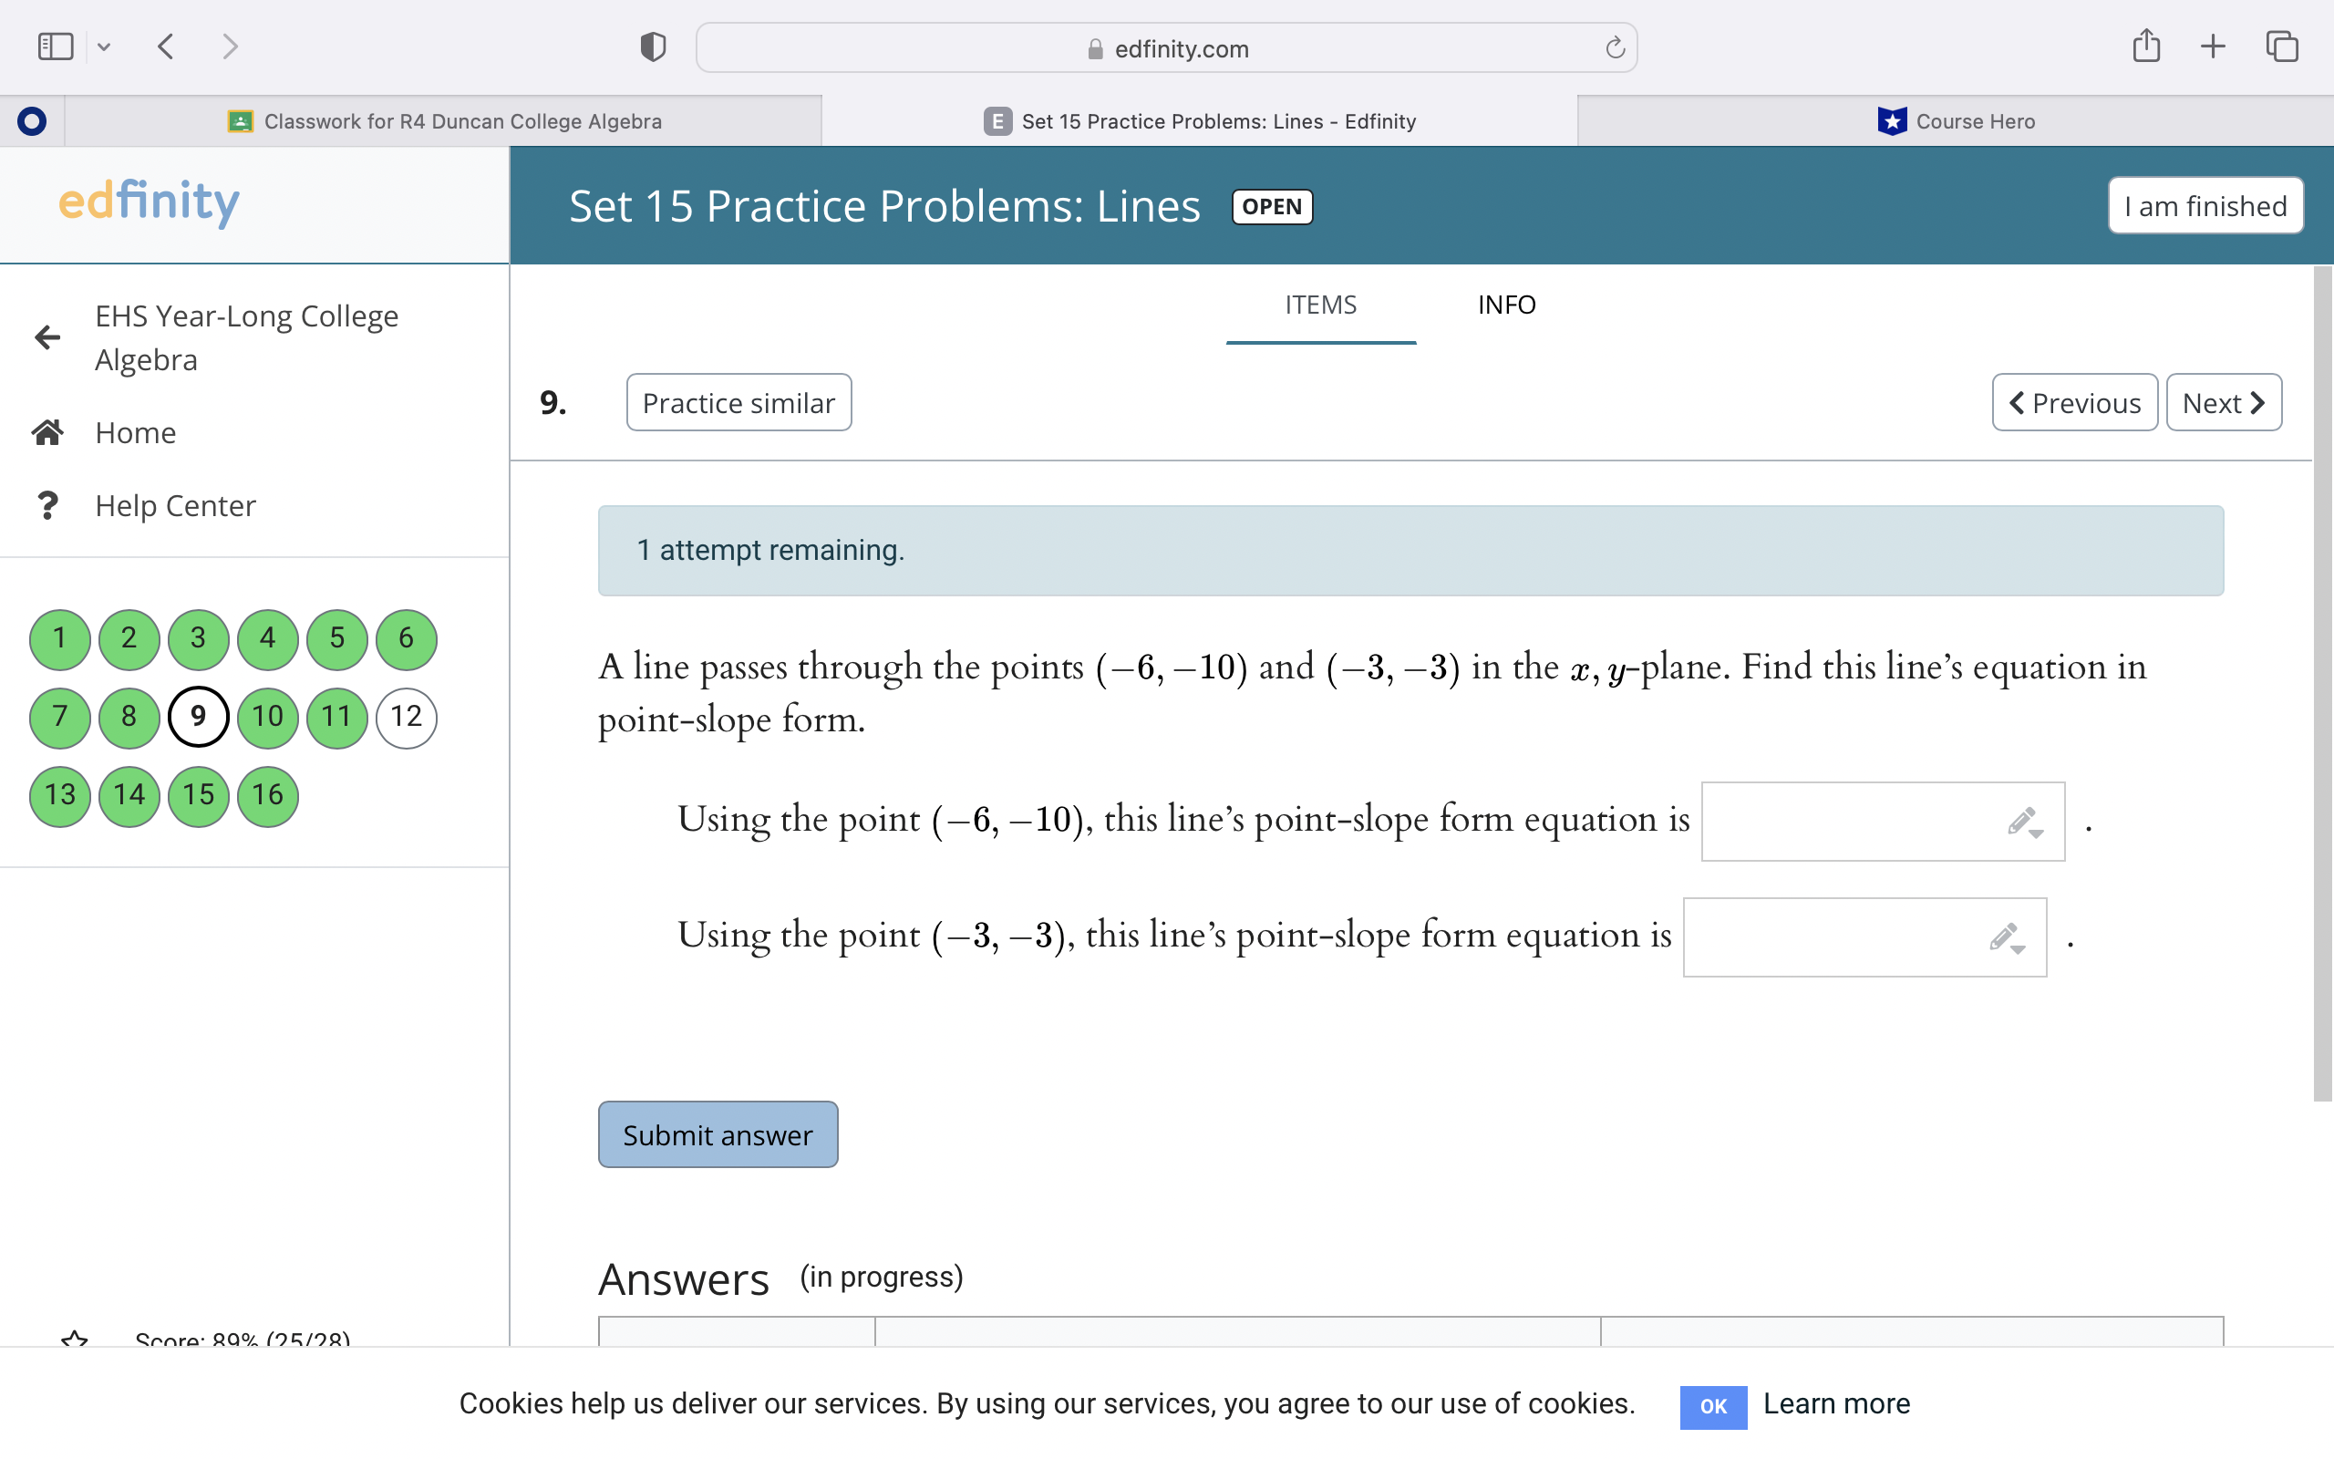2334x1459 pixels.
Task: Click the browser back arrow
Action: pos(166,47)
